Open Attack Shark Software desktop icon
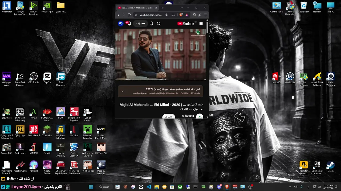 click(317, 79)
